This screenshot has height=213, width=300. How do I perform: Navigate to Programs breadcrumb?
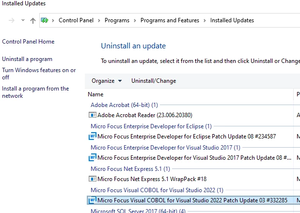[x=117, y=20]
